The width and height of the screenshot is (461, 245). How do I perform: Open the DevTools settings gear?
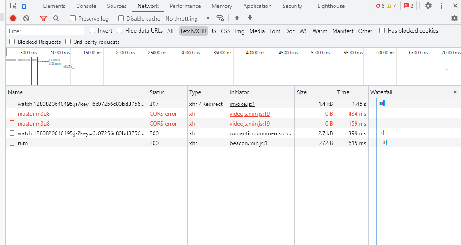[x=428, y=6]
